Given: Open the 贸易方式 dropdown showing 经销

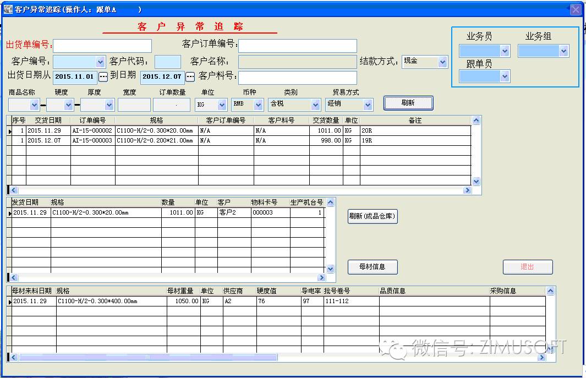Looking at the screenshot, I should (x=368, y=105).
